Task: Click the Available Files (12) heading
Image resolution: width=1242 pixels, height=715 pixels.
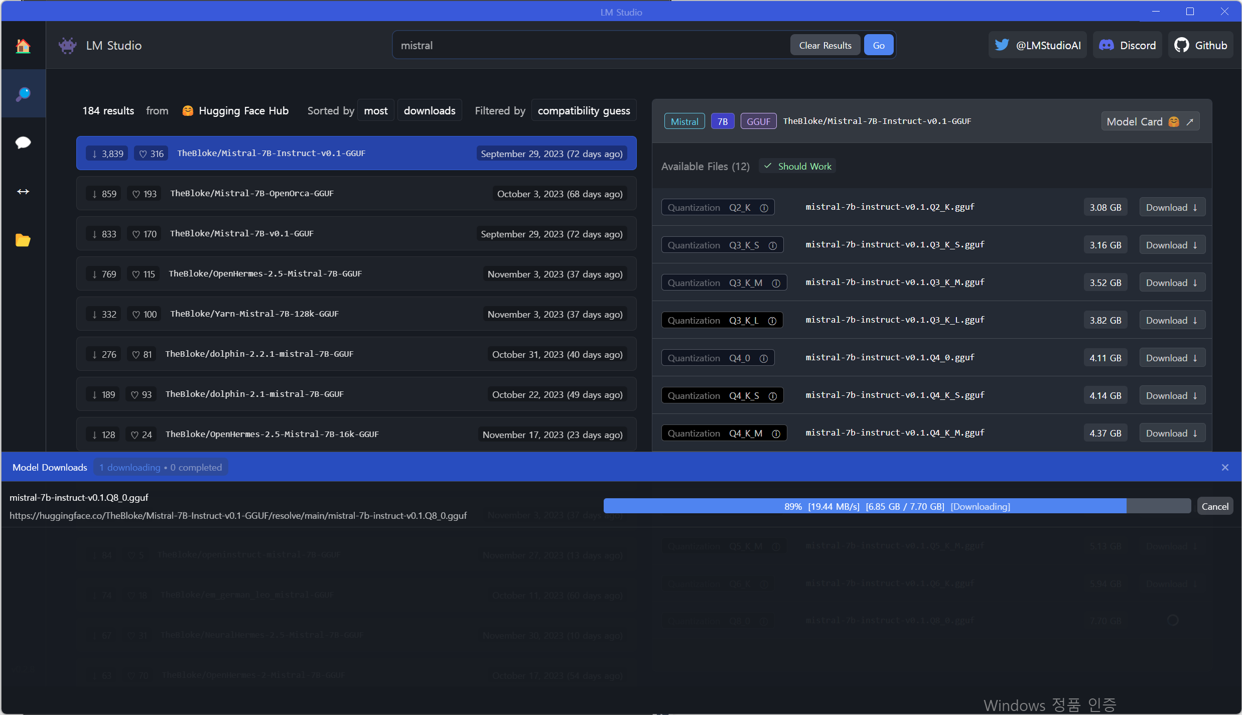Action: 706,166
